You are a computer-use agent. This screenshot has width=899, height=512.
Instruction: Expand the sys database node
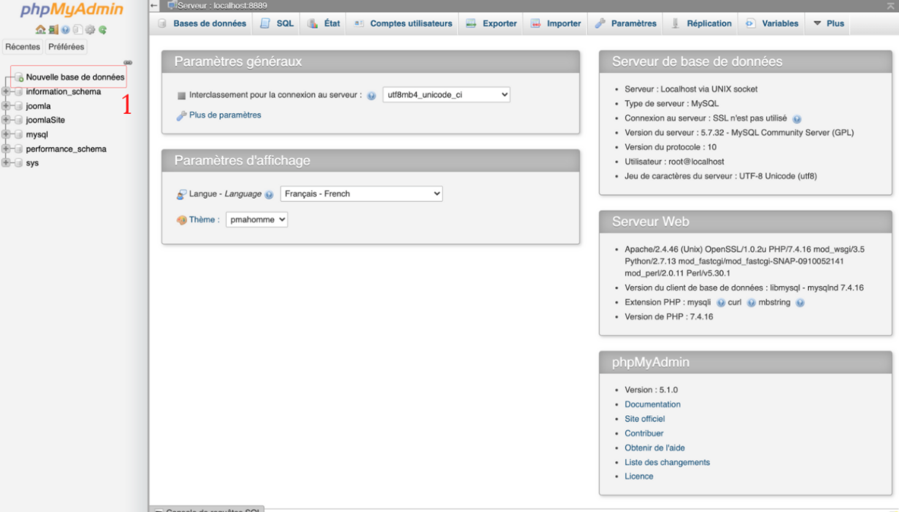coord(6,163)
